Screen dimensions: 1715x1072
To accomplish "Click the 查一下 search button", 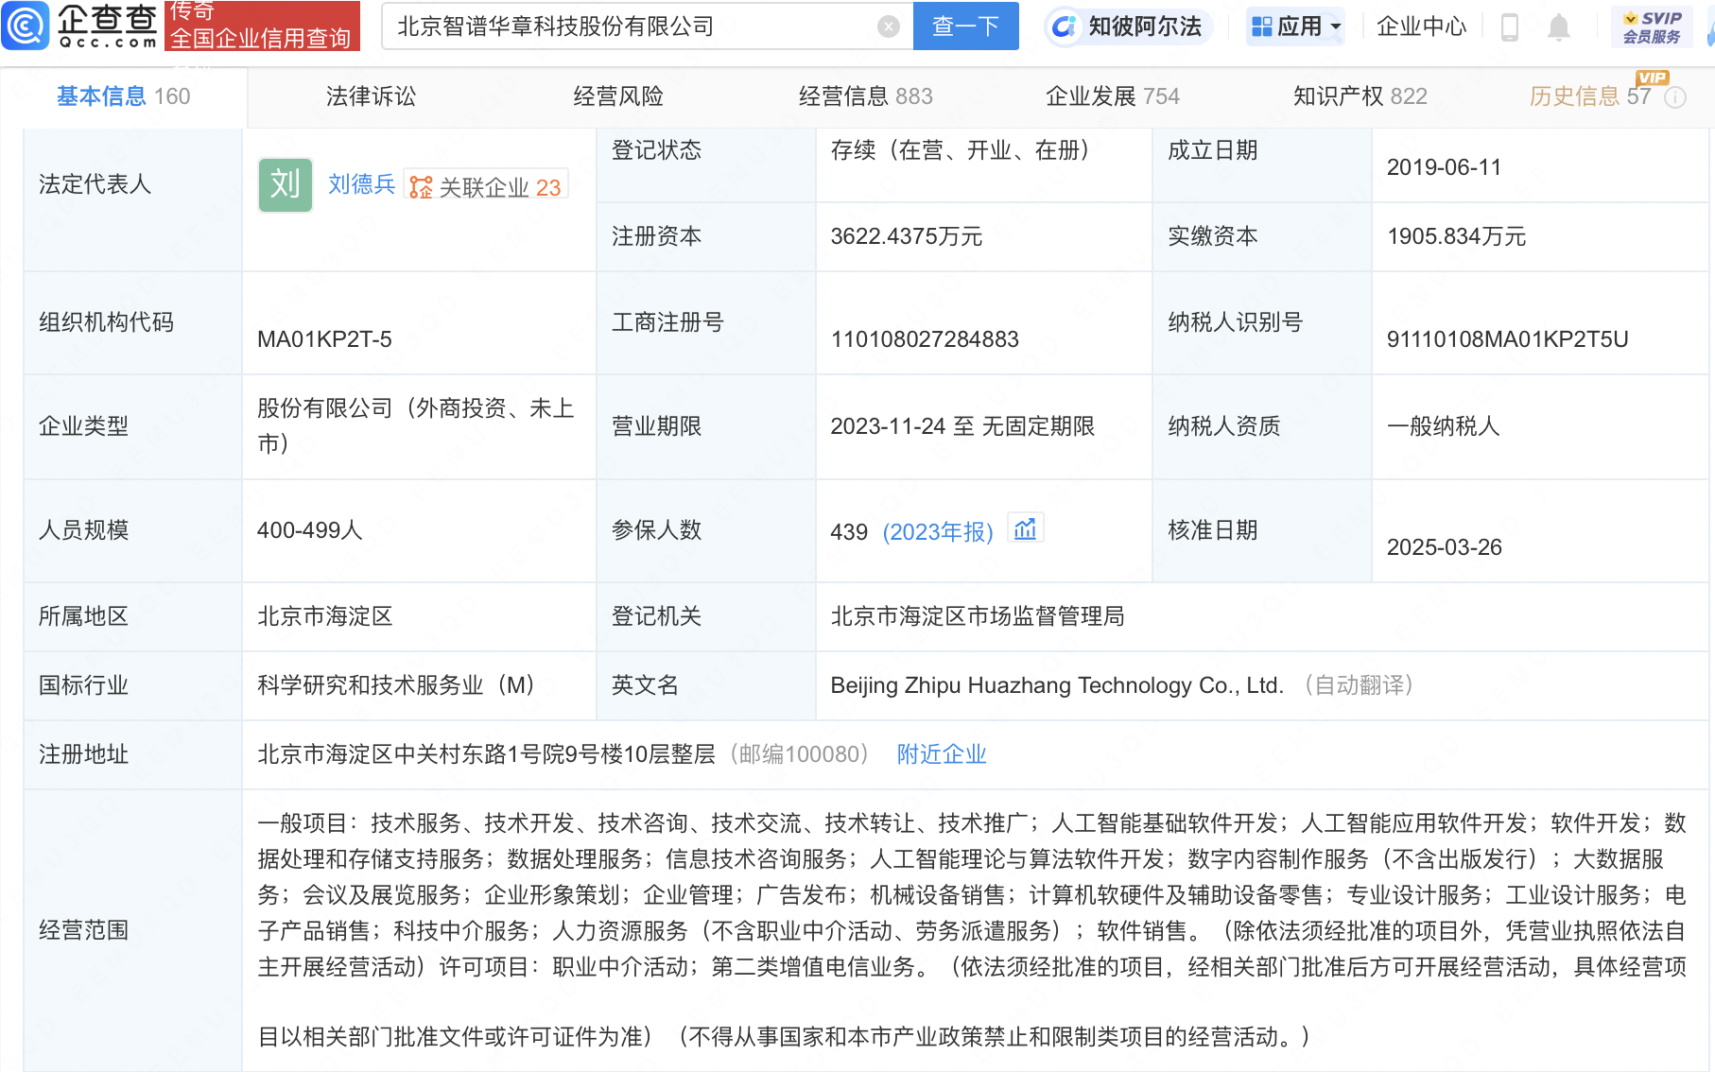I will coord(965,26).
